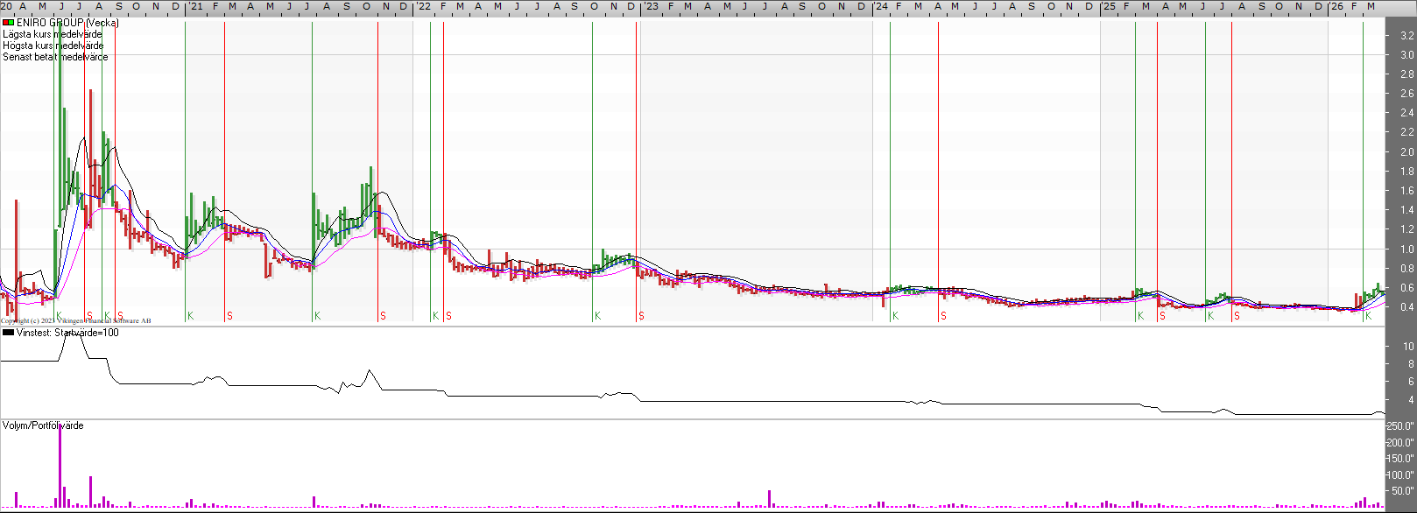1417x513 pixels.
Task: Click the '21 year label on time axis
Action: [x=194, y=6]
